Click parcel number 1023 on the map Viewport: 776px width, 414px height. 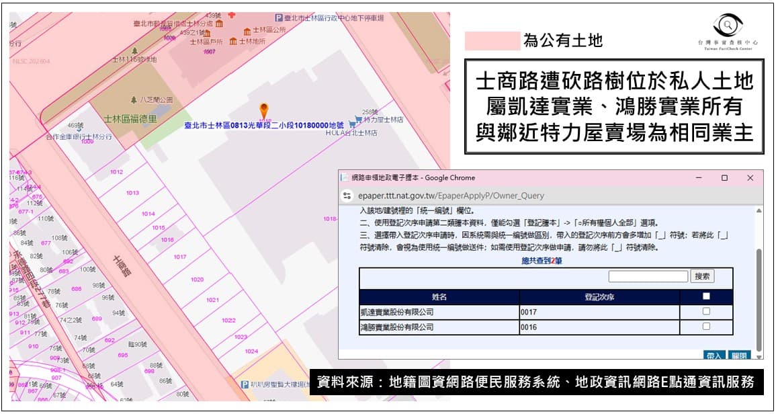tap(241, 336)
